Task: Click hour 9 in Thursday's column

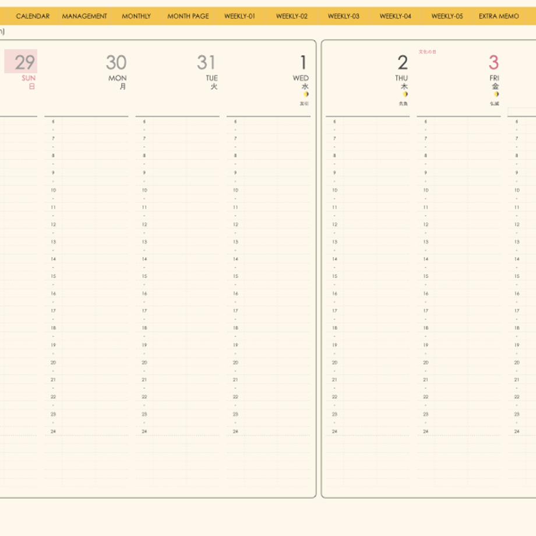Action: click(x=334, y=172)
